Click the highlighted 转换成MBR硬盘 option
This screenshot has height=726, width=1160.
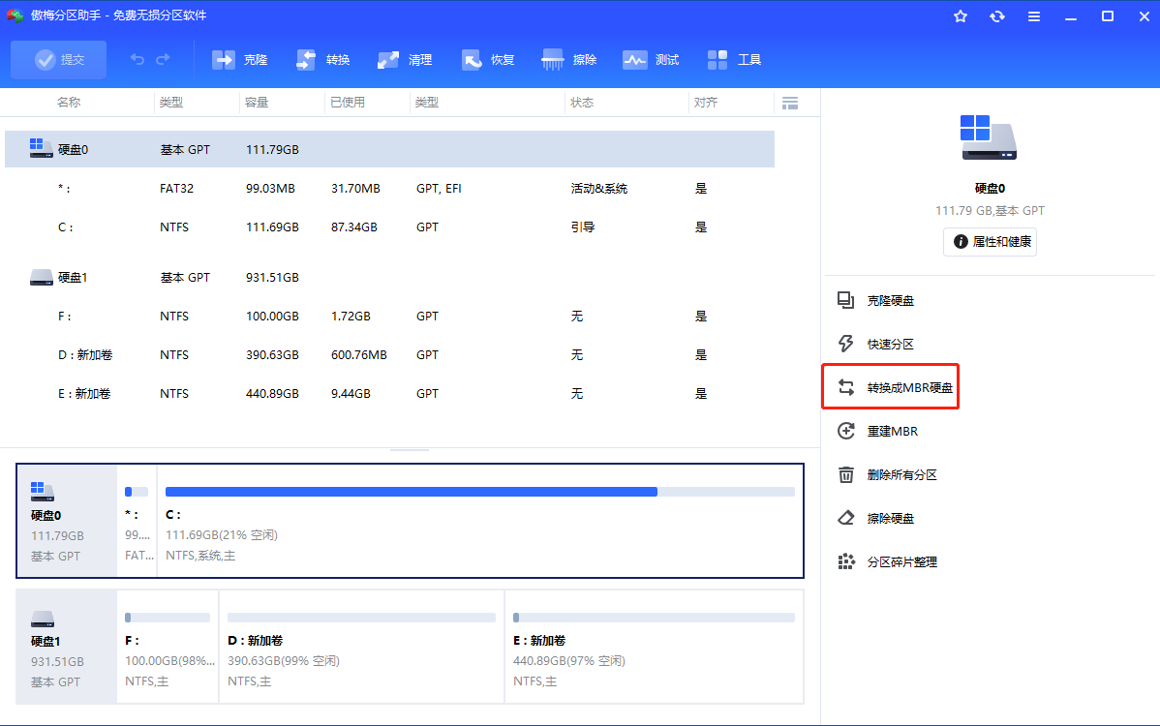coord(890,386)
